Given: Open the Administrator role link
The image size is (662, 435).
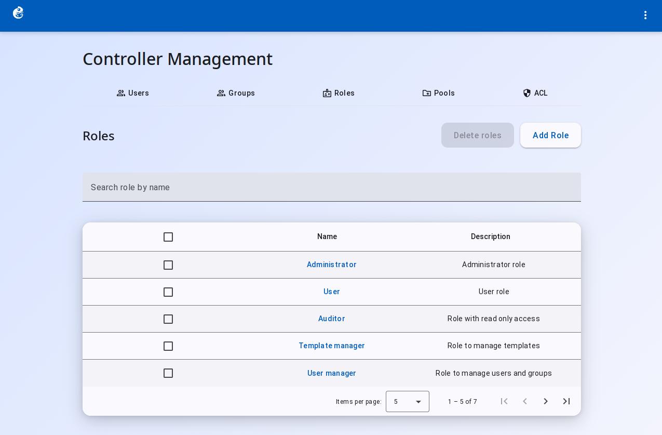Looking at the screenshot, I should point(332,265).
